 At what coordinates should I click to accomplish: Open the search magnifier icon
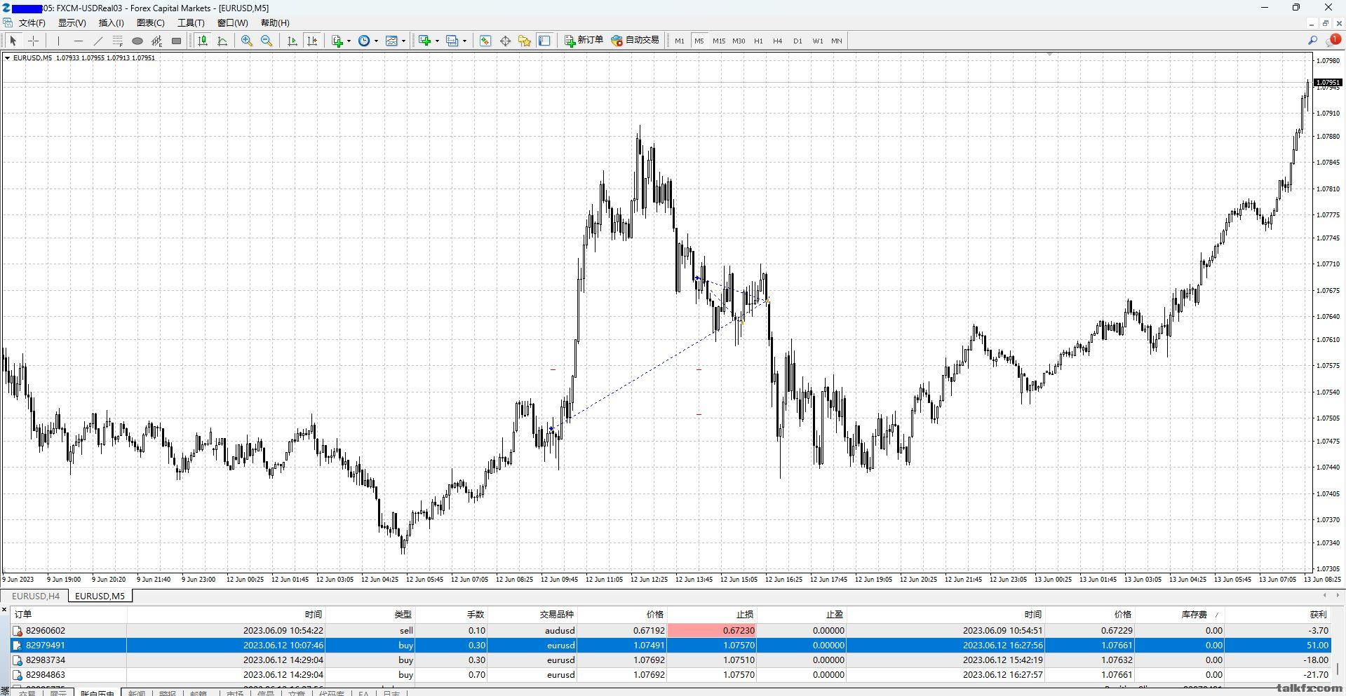[1312, 41]
